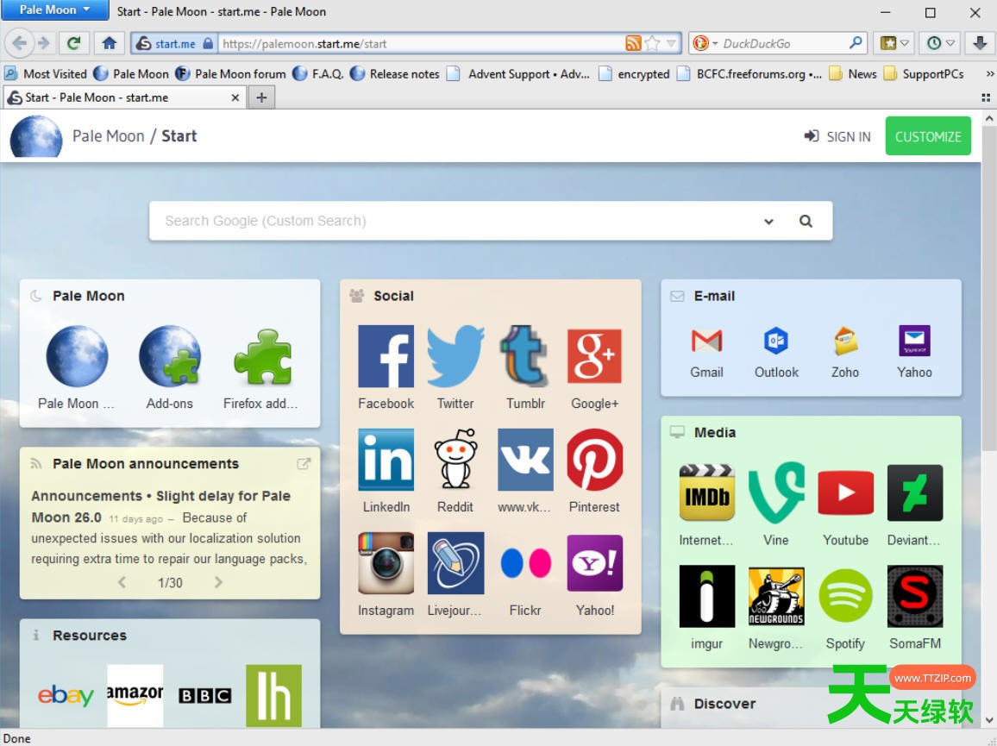Go back with the back arrow

(19, 43)
